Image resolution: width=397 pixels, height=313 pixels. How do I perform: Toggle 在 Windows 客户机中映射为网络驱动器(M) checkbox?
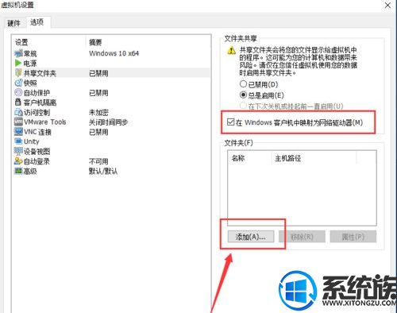(230, 122)
